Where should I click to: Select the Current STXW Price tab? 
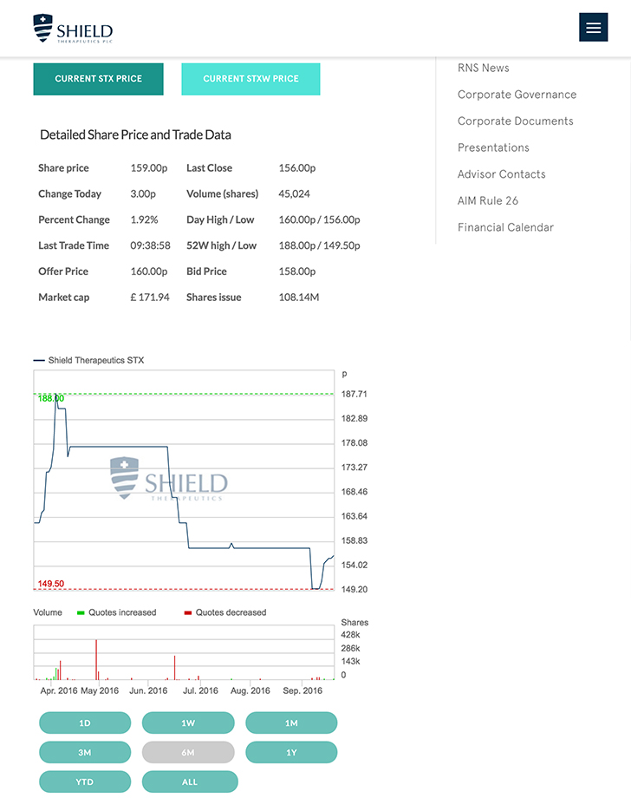click(x=250, y=79)
